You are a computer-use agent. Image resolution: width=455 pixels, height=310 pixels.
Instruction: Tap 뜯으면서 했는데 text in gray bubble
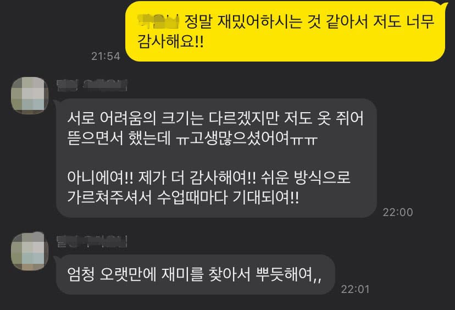click(x=119, y=138)
